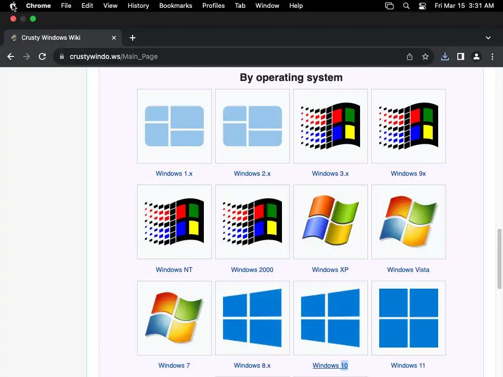Close the Crusty Windows Wiki tab
503x377 pixels.
tap(114, 38)
